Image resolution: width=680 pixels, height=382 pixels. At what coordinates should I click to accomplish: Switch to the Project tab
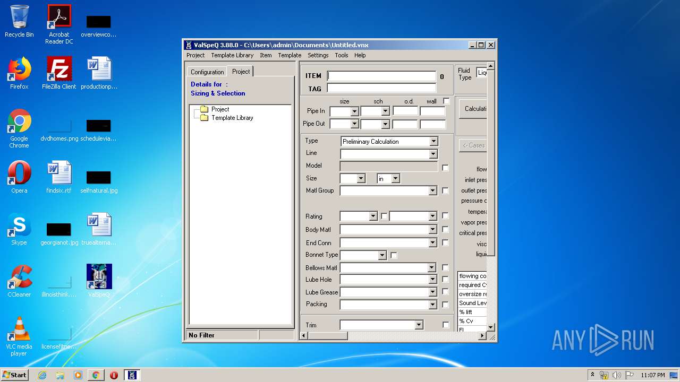(x=241, y=71)
